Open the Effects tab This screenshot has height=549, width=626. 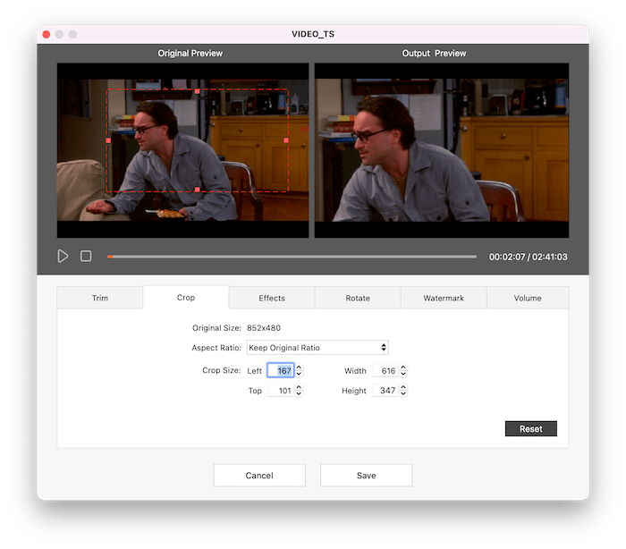click(x=272, y=298)
